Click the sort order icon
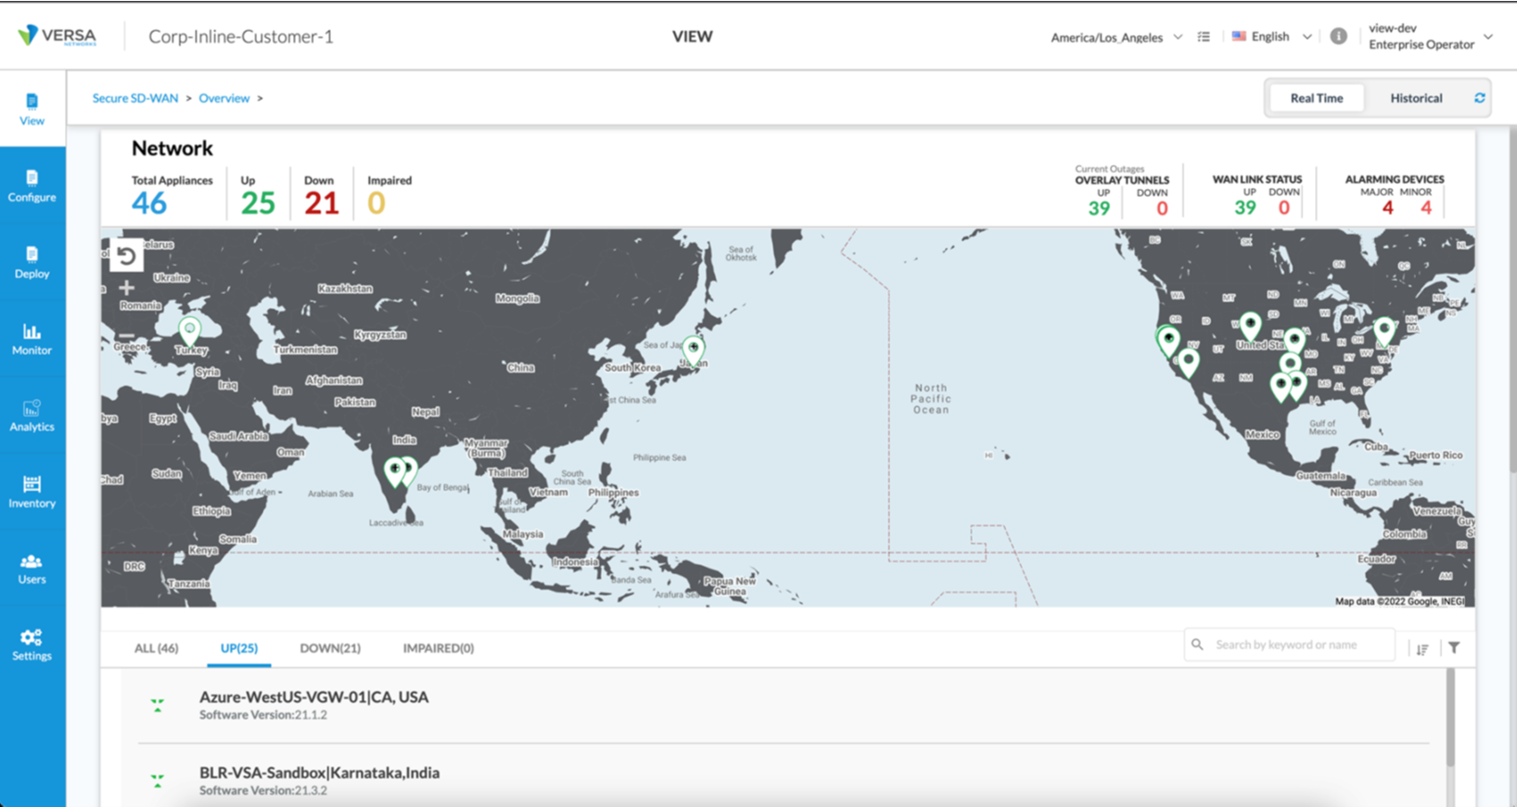Viewport: 1517px width, 807px height. tap(1422, 648)
